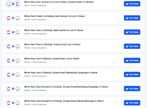Click Vbout icon in New List Email List row
147x108 pixels.
18,60
